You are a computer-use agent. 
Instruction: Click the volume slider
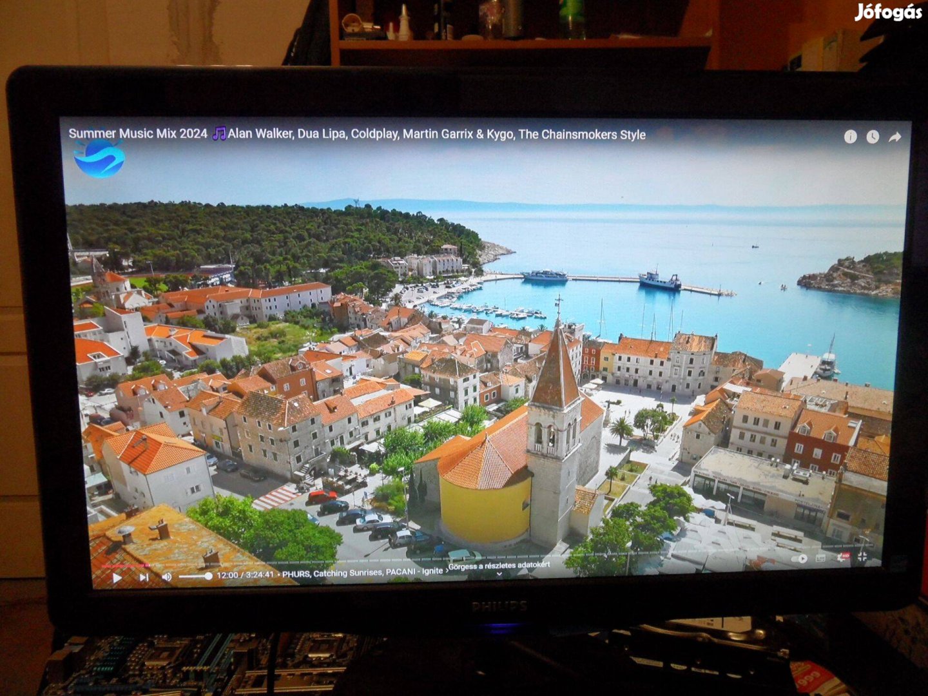point(195,576)
